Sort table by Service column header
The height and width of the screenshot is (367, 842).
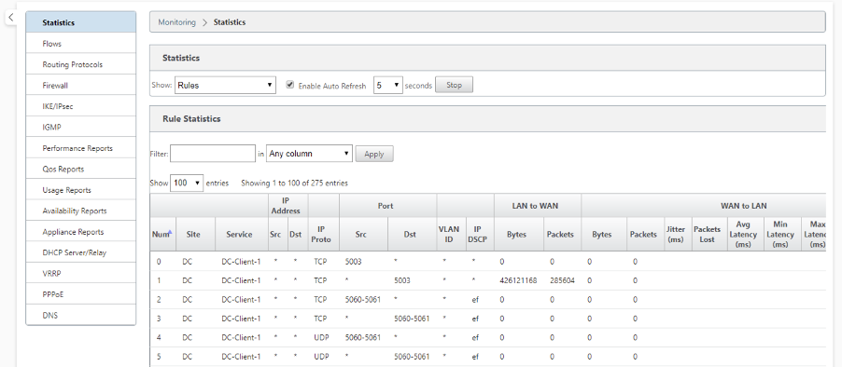pyautogui.click(x=239, y=234)
